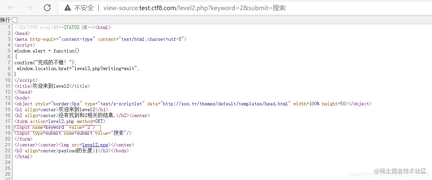Click the input name=keyword value line

click(55, 127)
